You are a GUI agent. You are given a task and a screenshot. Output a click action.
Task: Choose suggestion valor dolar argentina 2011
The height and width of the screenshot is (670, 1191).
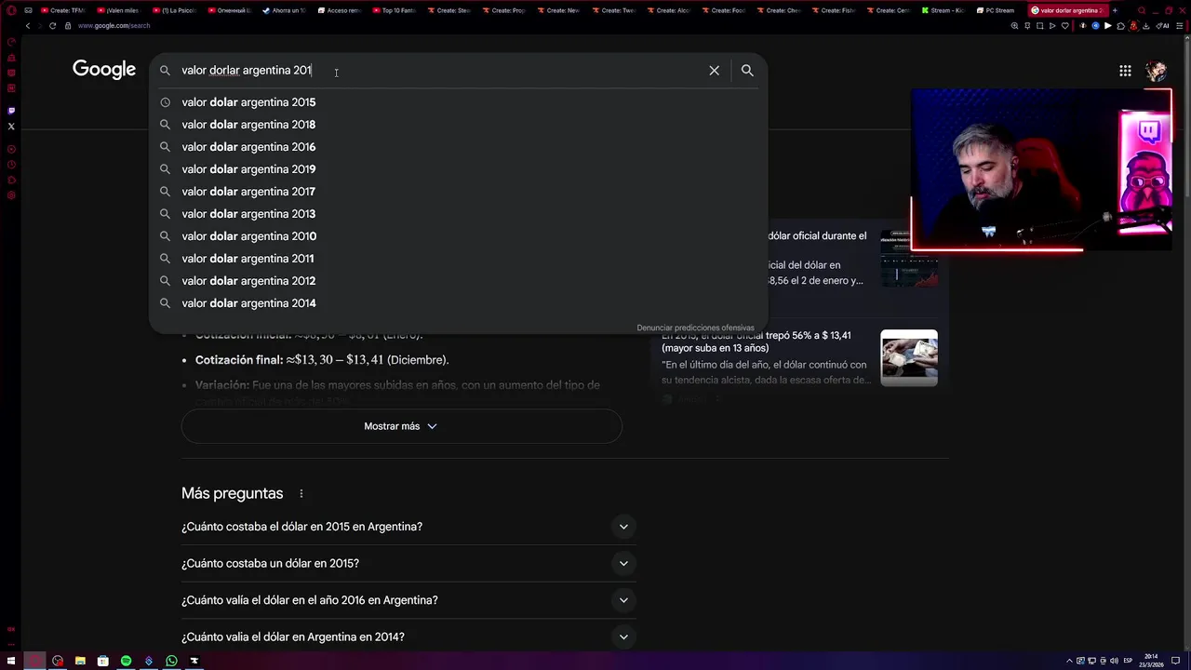(458, 259)
